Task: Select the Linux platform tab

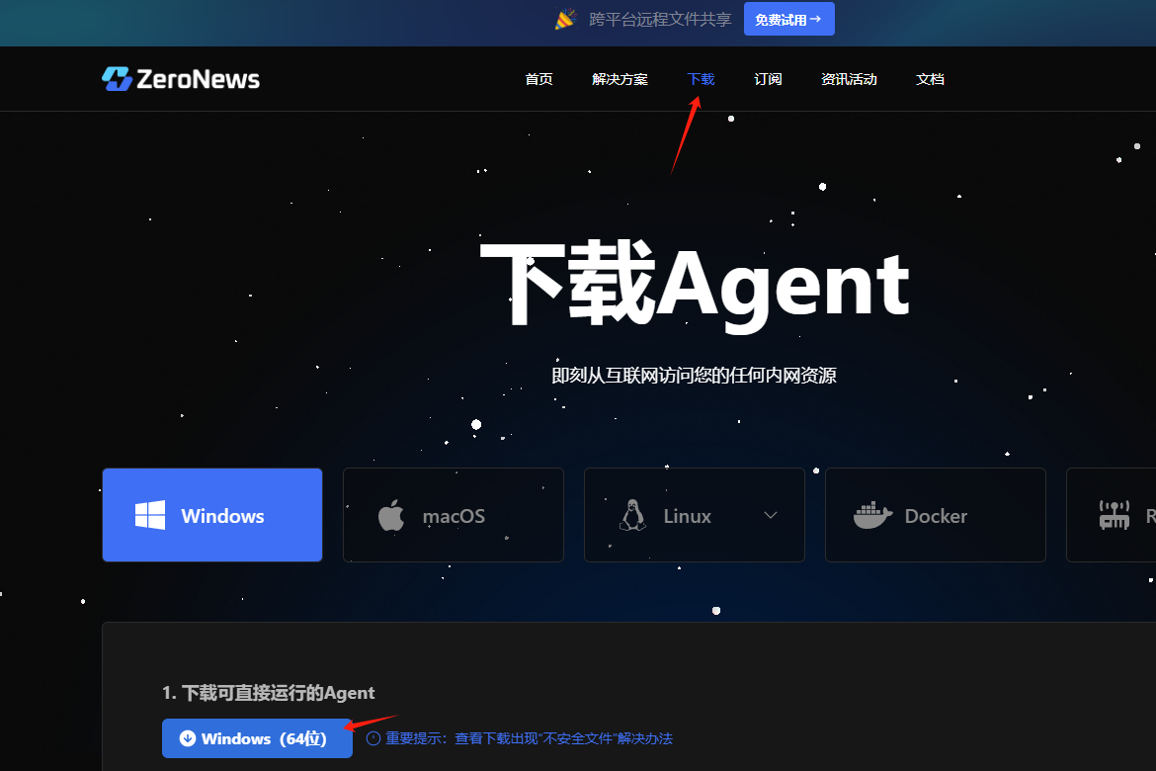Action: [695, 515]
